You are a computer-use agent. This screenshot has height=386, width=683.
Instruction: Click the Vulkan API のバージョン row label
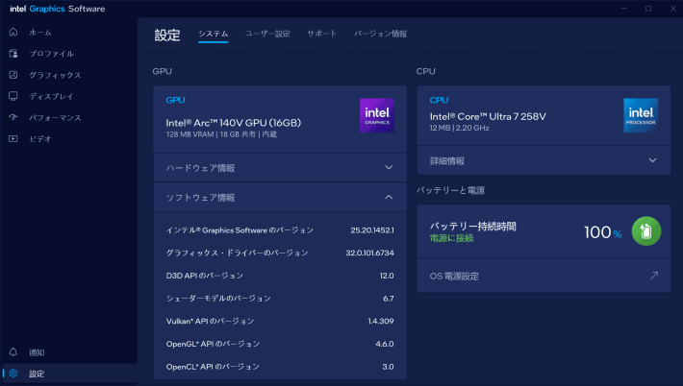(x=210, y=322)
